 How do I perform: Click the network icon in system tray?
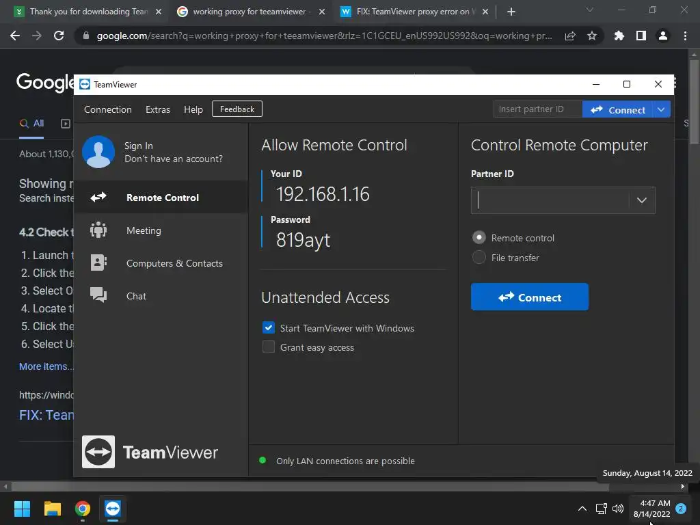601,509
